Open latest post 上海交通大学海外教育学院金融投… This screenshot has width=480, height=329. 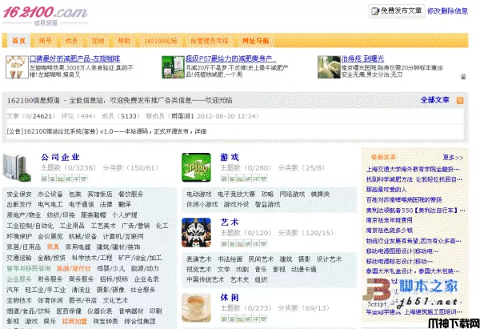tap(413, 170)
